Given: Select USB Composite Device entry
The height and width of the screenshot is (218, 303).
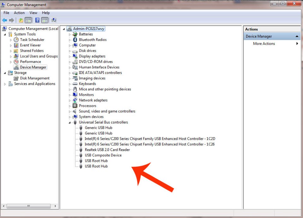Looking at the screenshot, I should coord(103,155).
